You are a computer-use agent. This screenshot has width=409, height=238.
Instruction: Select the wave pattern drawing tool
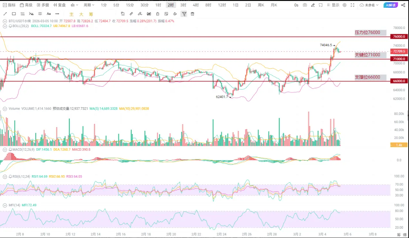click(x=31, y=14)
